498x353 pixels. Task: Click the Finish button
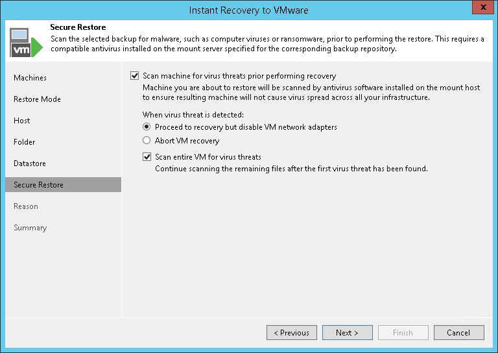pyautogui.click(x=403, y=333)
